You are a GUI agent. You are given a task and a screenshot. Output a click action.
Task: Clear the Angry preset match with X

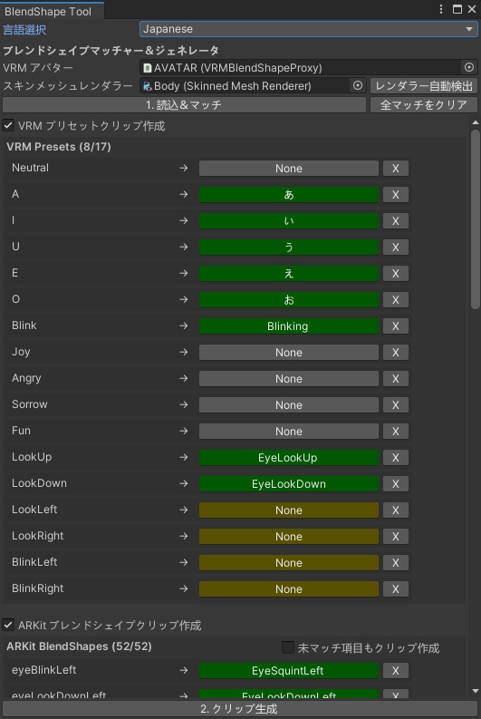click(395, 379)
